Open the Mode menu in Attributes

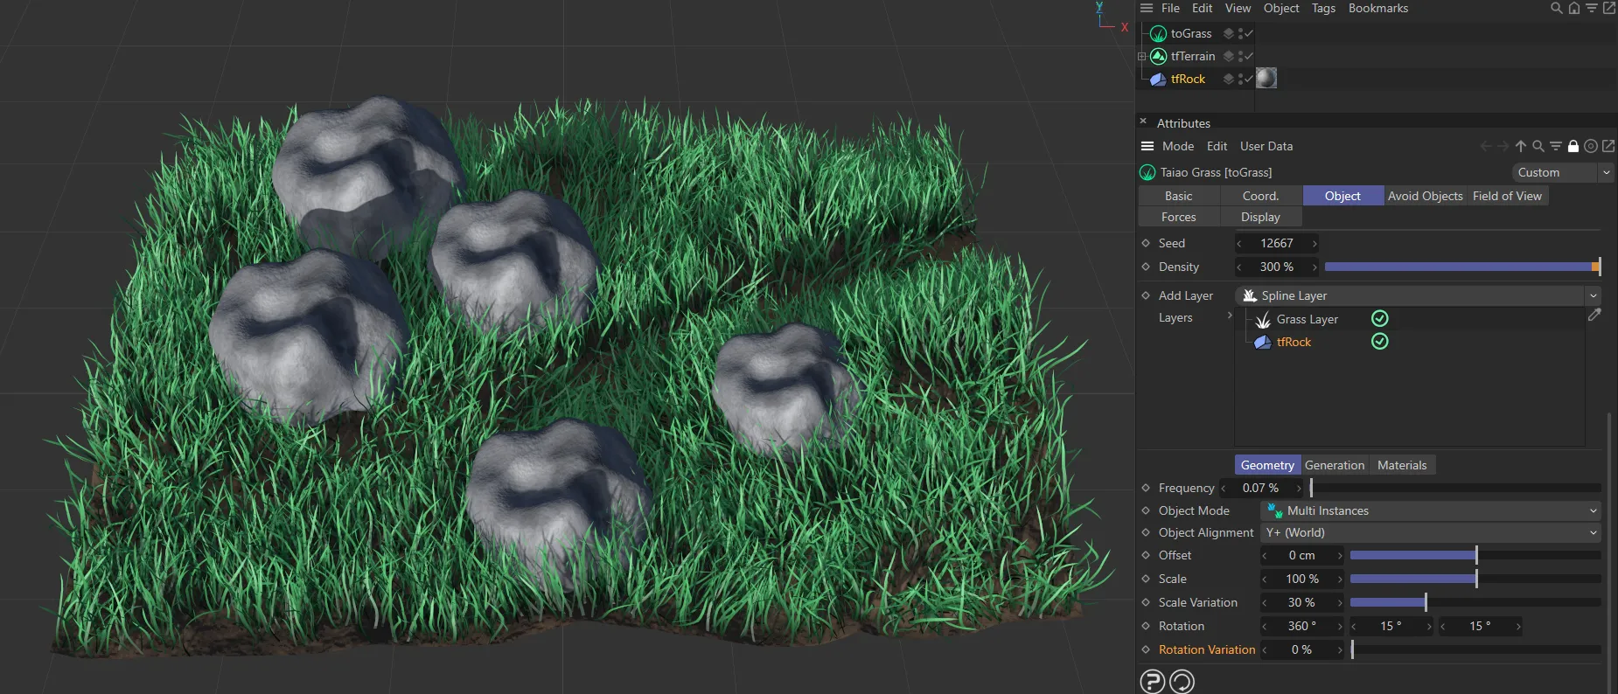point(1178,146)
